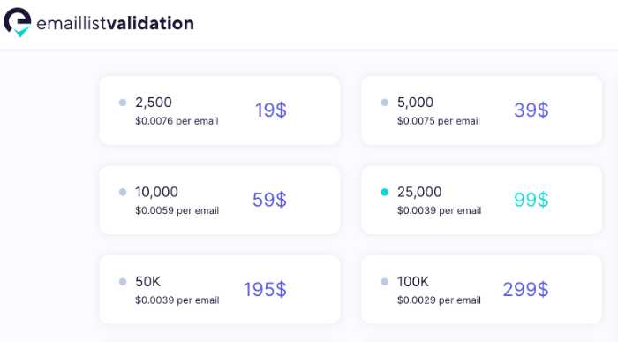
Task: Click the $0.0076 per email text
Action: coord(177,121)
